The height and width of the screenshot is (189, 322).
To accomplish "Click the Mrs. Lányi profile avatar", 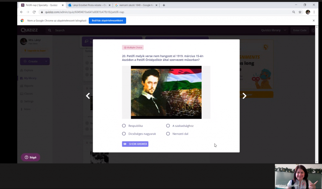I will click(24, 41).
